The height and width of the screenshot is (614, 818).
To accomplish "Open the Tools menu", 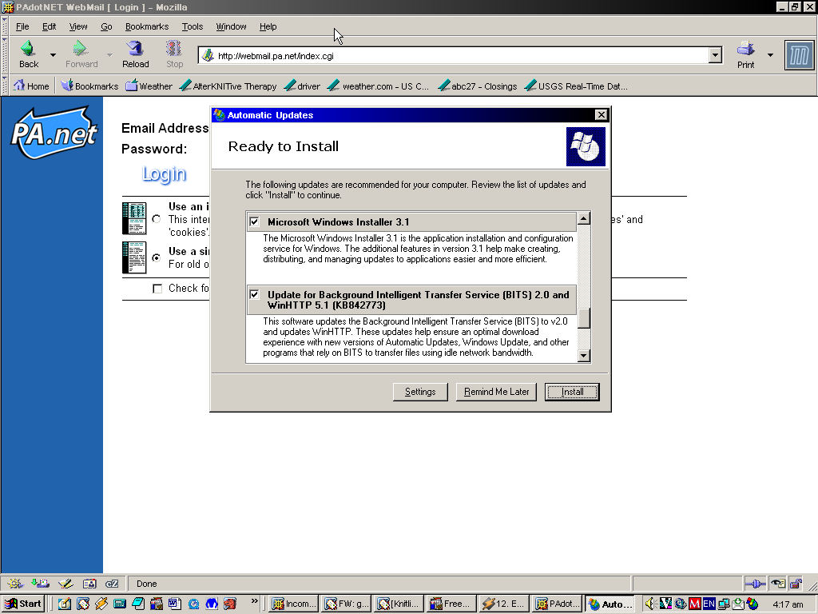I will point(192,26).
